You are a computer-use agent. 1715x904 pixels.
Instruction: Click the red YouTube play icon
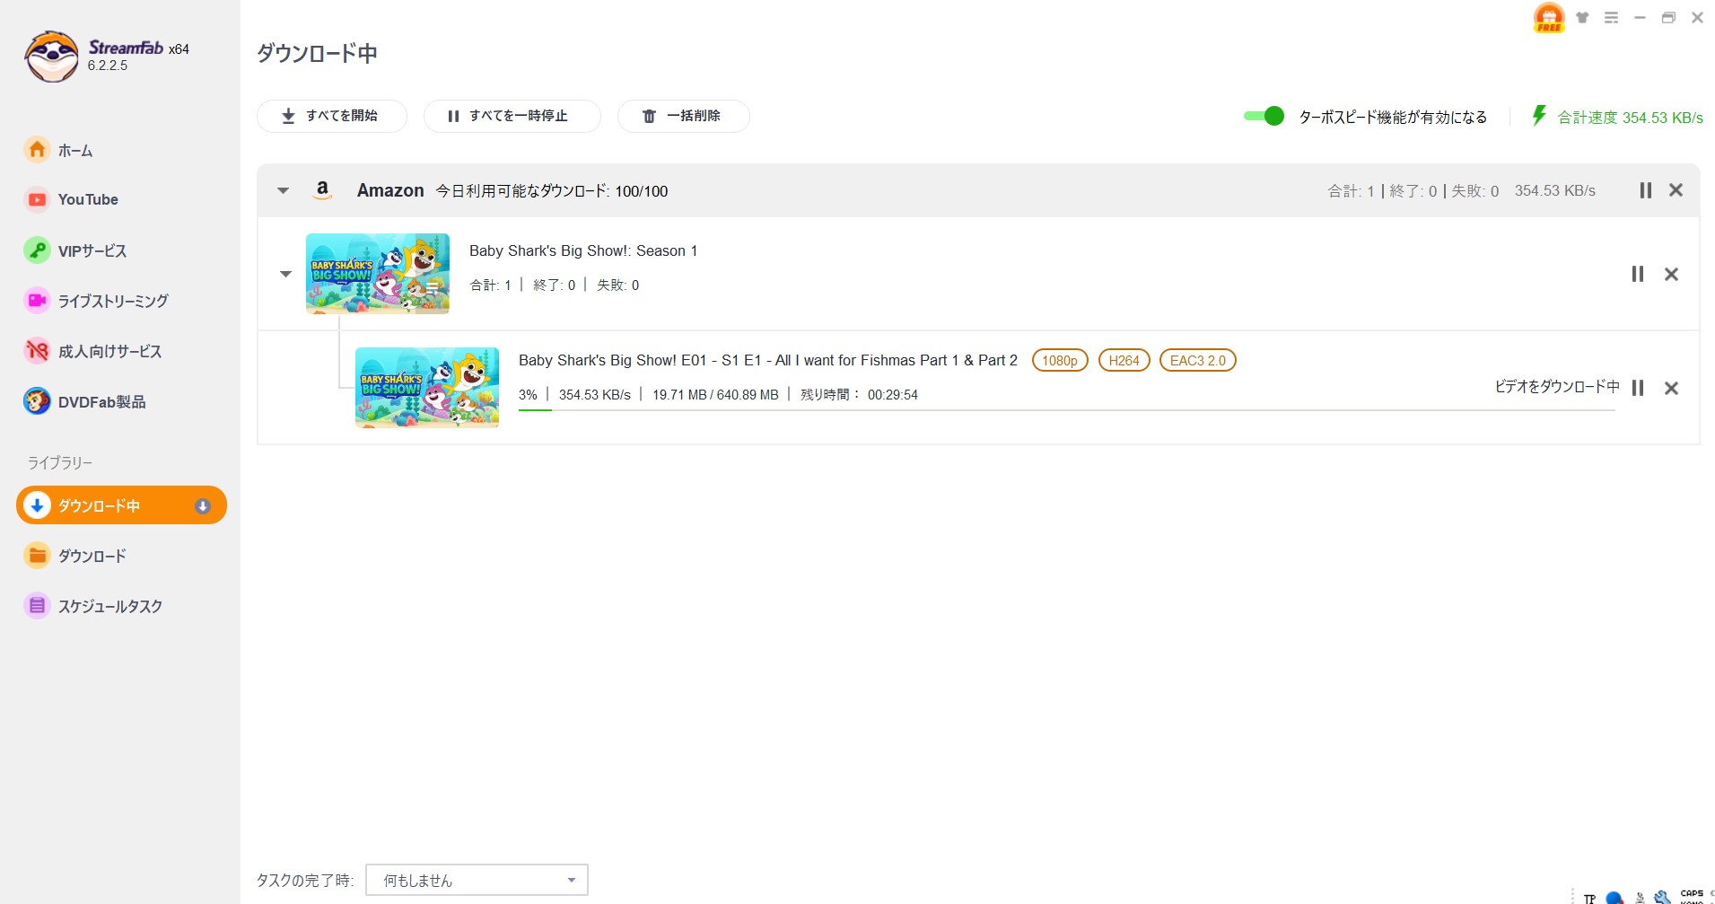37,199
